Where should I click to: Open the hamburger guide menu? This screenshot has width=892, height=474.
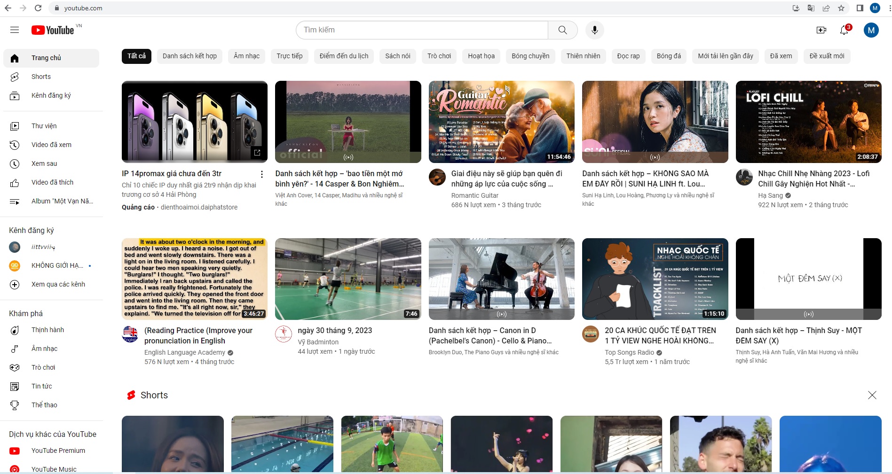pyautogui.click(x=15, y=30)
